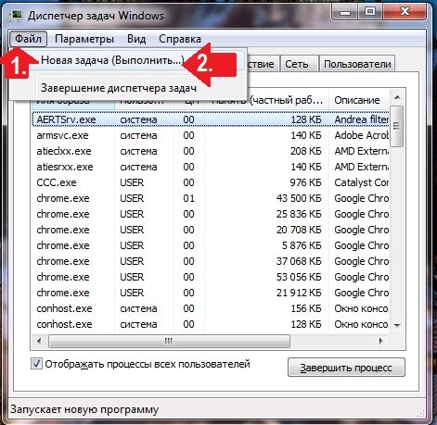Select 'Новая задача (Выполнить...)' menu entry
Screen dimensions: 437x425
tap(112, 60)
